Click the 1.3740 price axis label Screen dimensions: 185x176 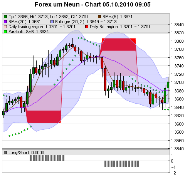point(177,66)
